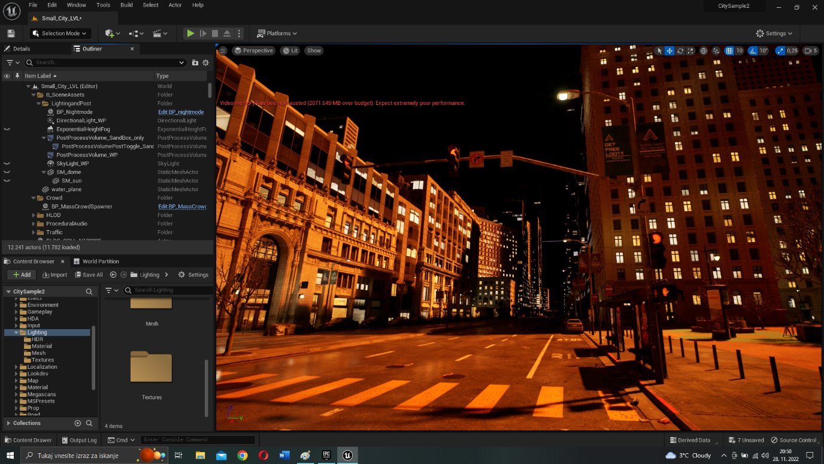Open the surface snapping options icon

click(716, 51)
